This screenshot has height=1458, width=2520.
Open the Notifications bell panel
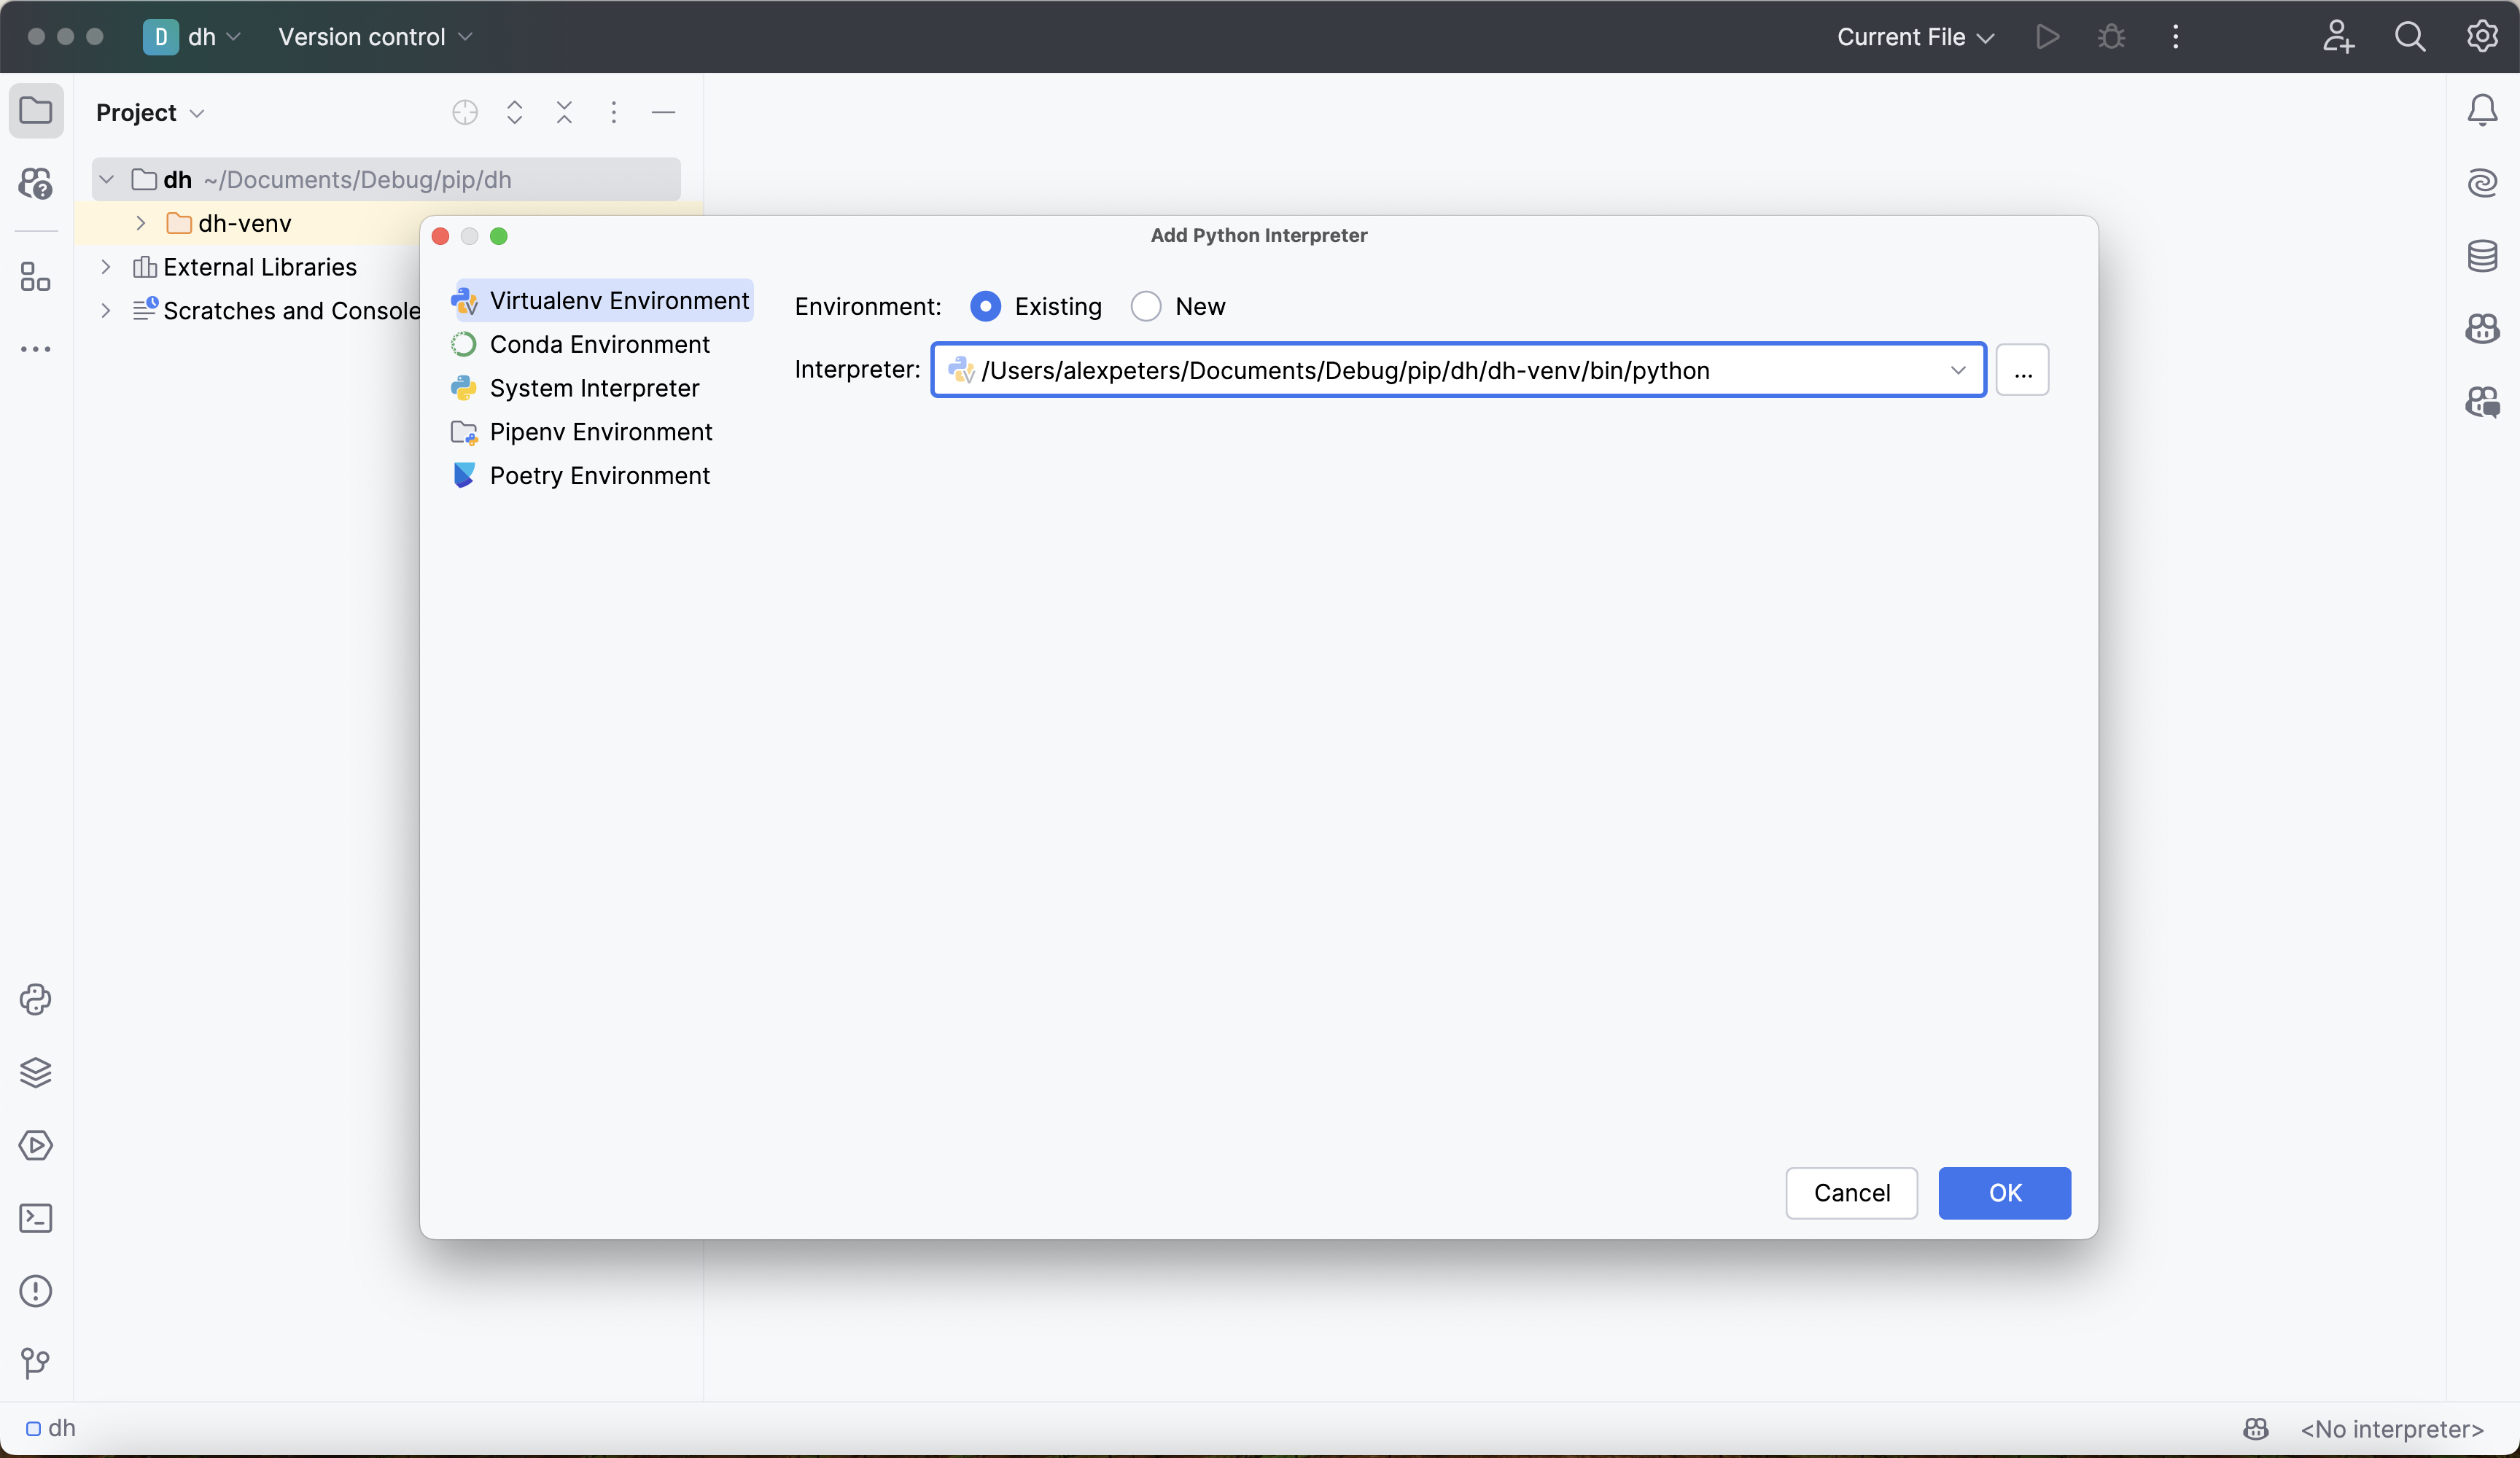point(2482,110)
